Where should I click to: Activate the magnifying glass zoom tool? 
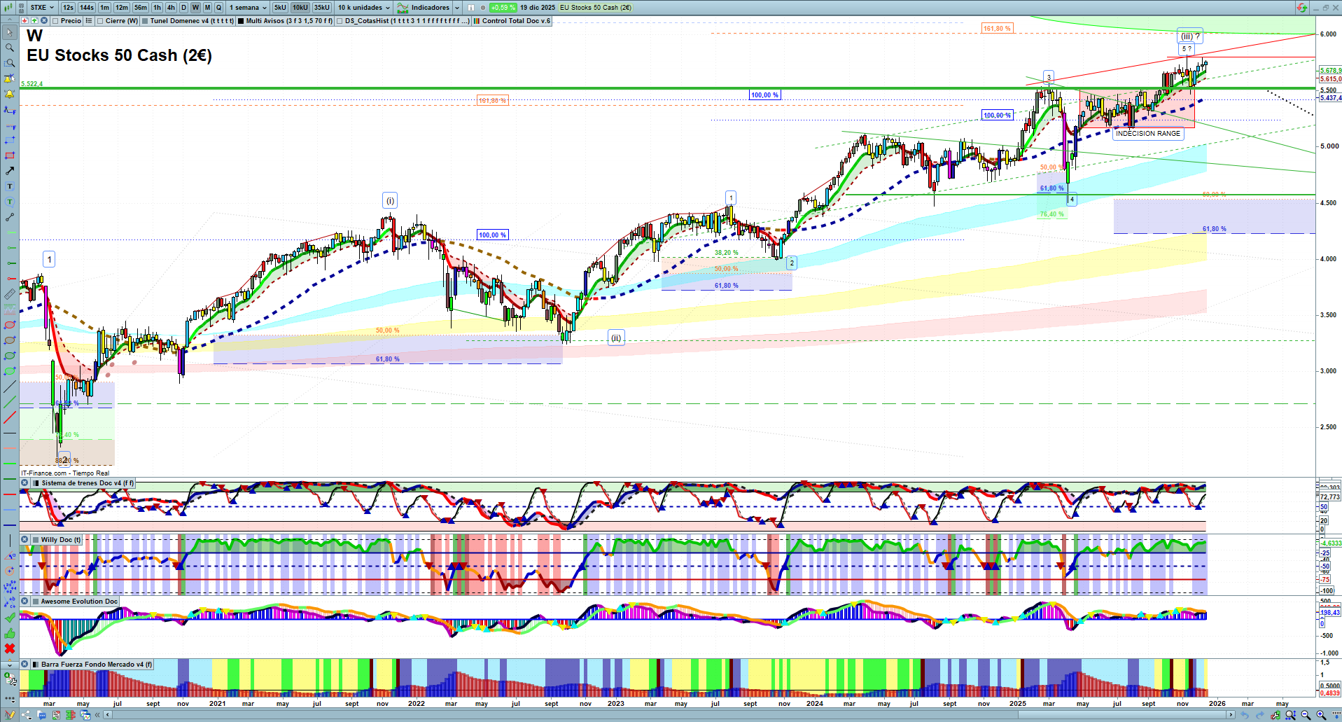(x=10, y=48)
